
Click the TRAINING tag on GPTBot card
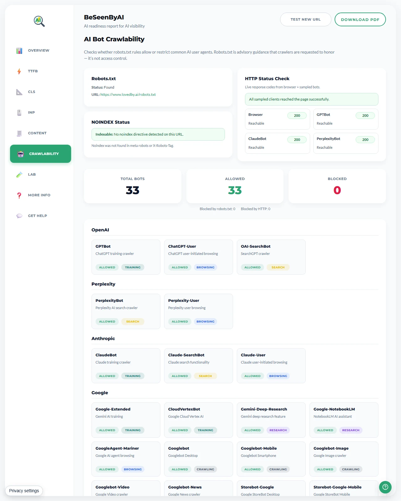tap(133, 267)
